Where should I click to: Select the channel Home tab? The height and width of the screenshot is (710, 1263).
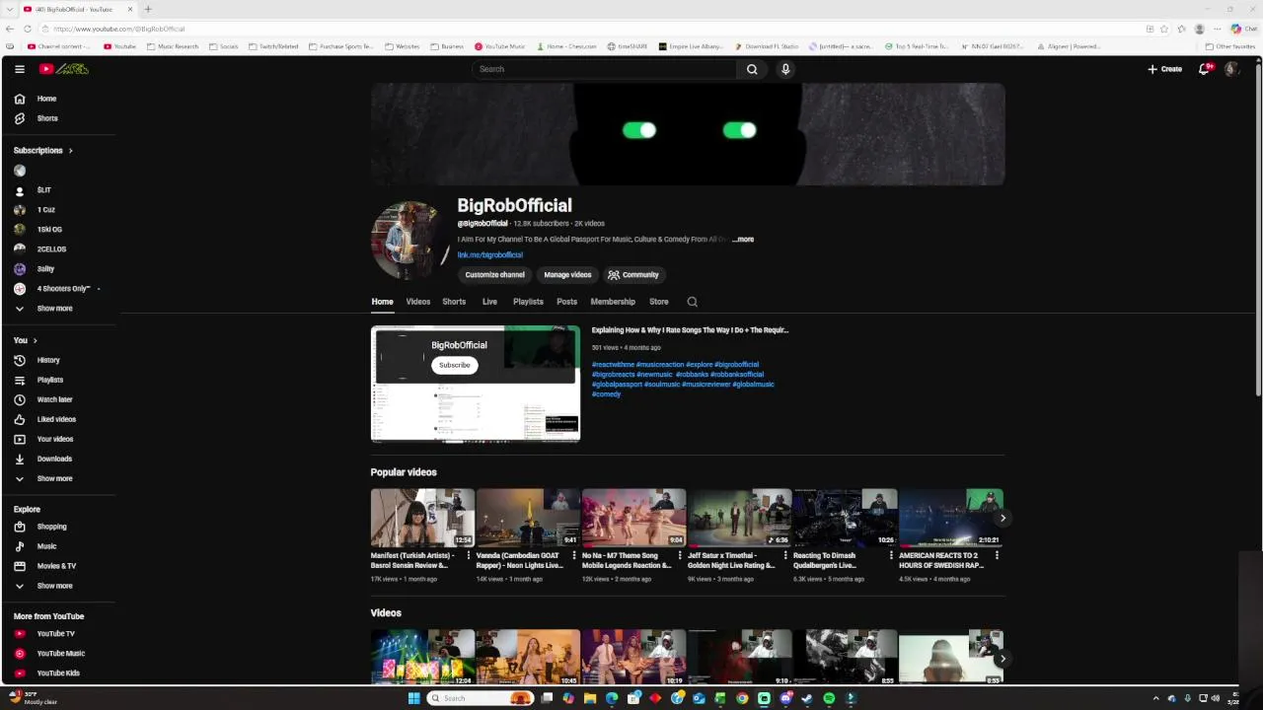[382, 302]
